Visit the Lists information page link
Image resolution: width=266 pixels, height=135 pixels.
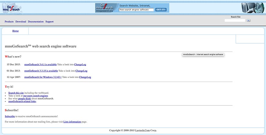72,122
